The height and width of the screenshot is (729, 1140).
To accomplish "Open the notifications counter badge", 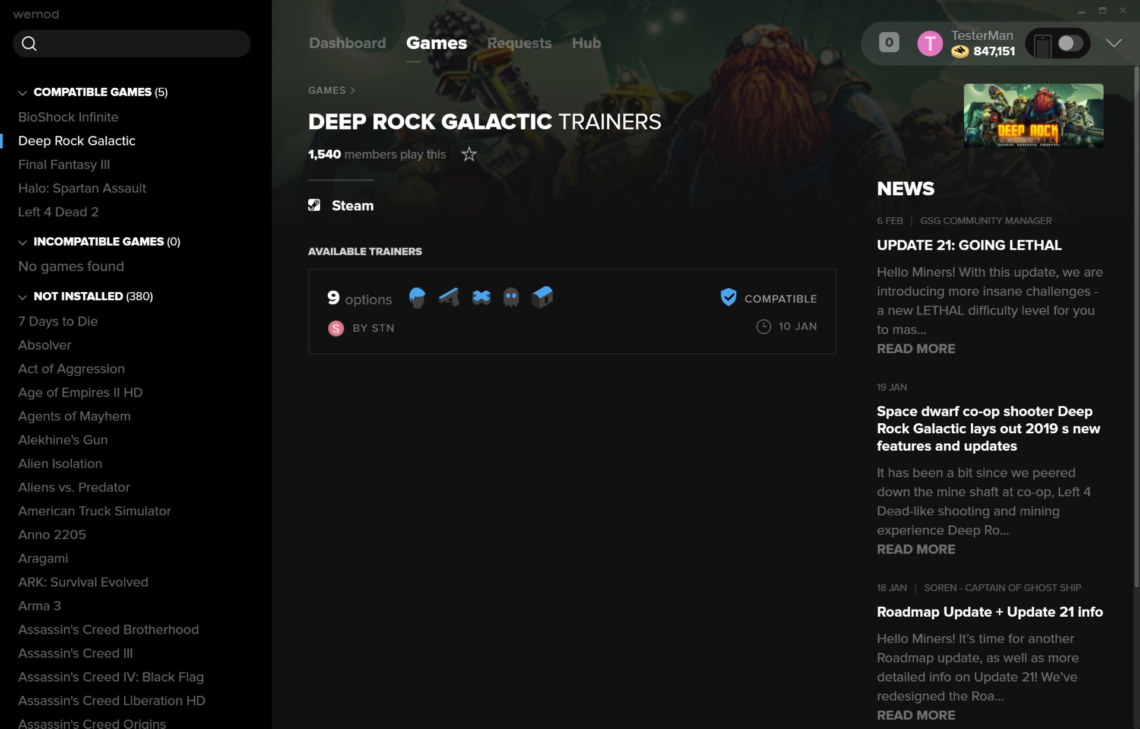I will click(x=889, y=43).
